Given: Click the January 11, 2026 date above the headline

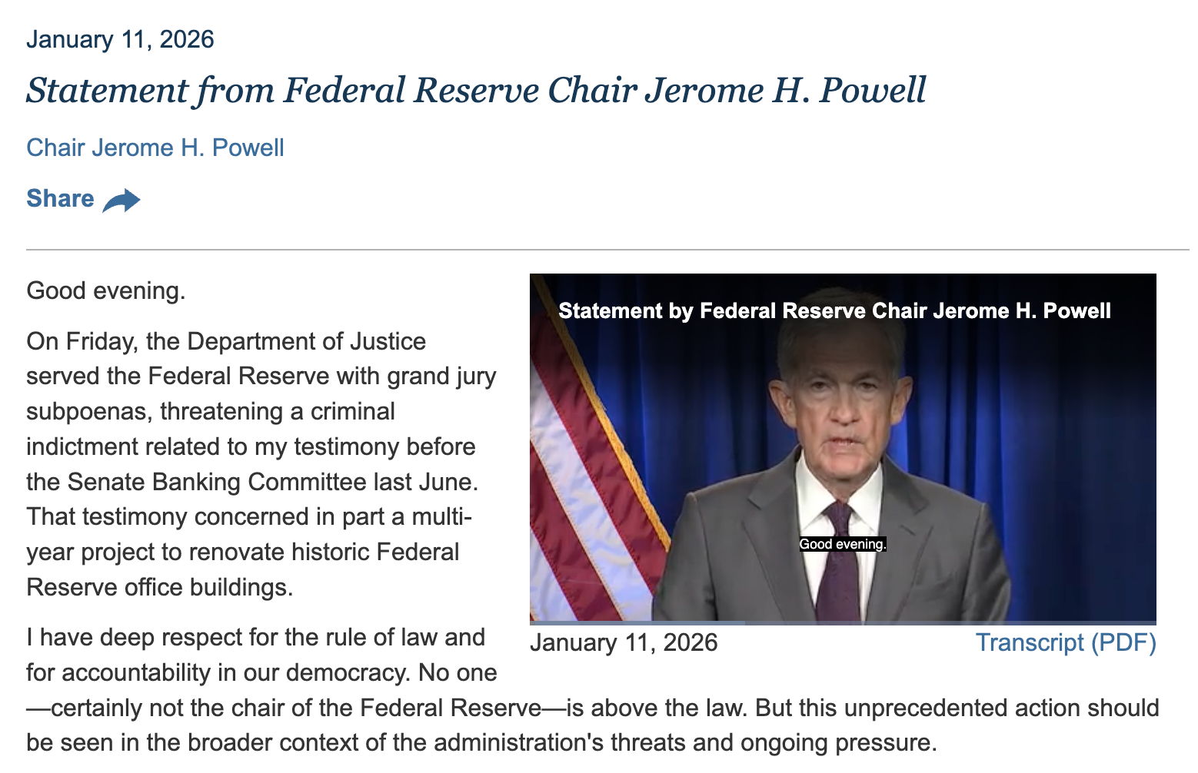Looking at the screenshot, I should [x=120, y=39].
